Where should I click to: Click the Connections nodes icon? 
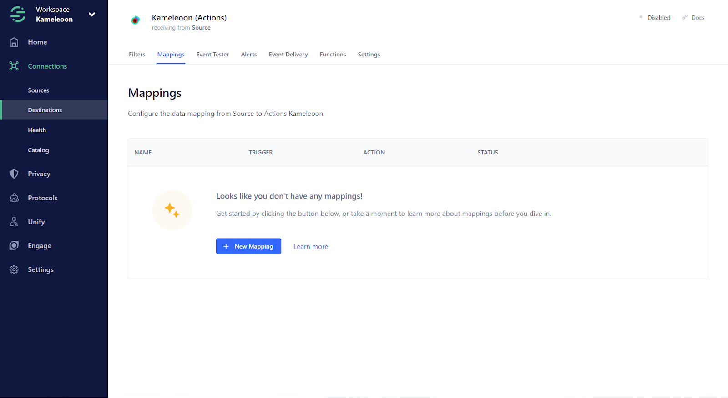(14, 66)
